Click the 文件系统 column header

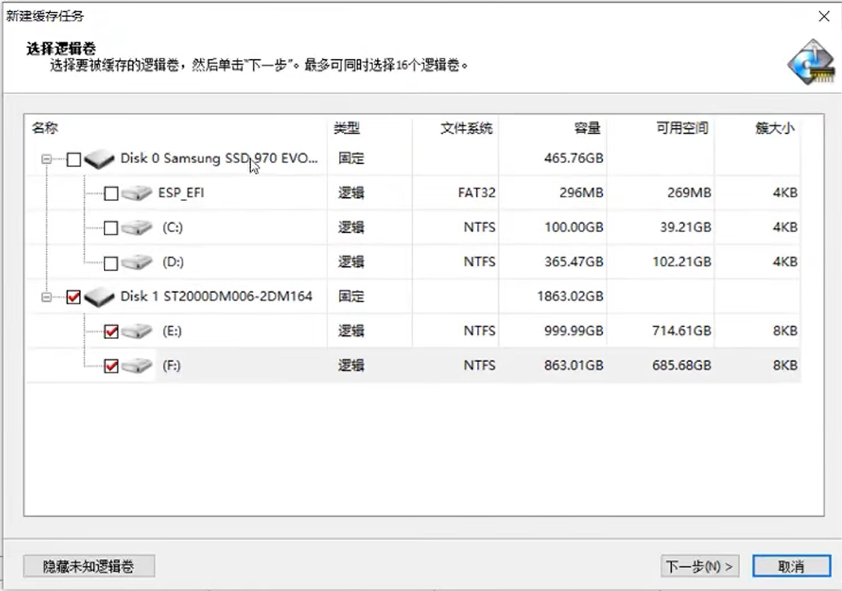pyautogui.click(x=466, y=129)
